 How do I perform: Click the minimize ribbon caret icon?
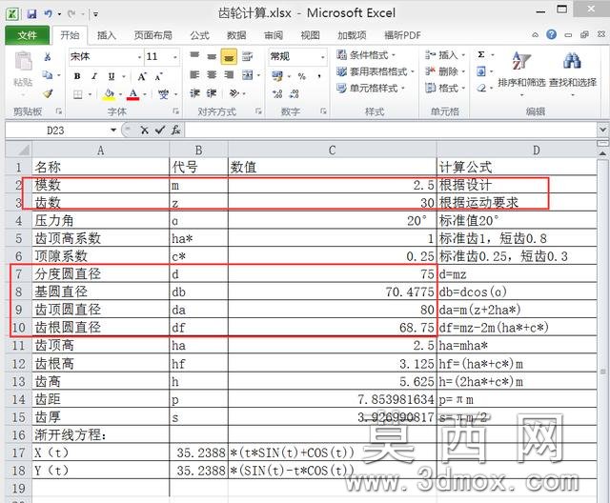(x=536, y=35)
